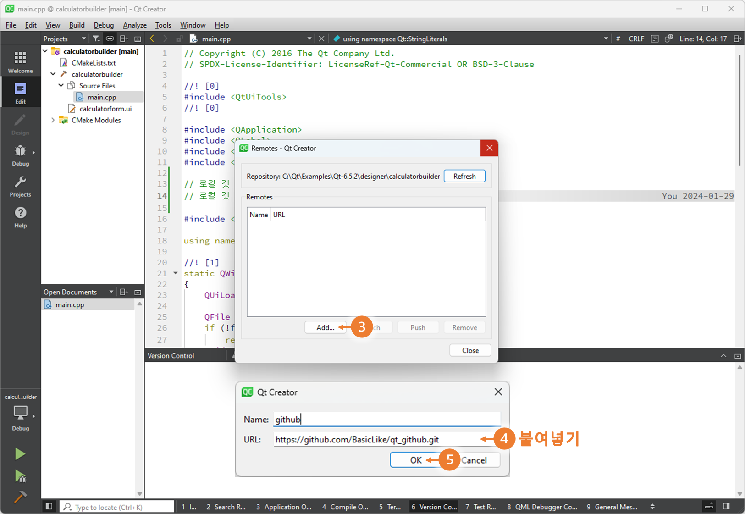
Task: Go forward in editor navigation history
Action: (166, 39)
